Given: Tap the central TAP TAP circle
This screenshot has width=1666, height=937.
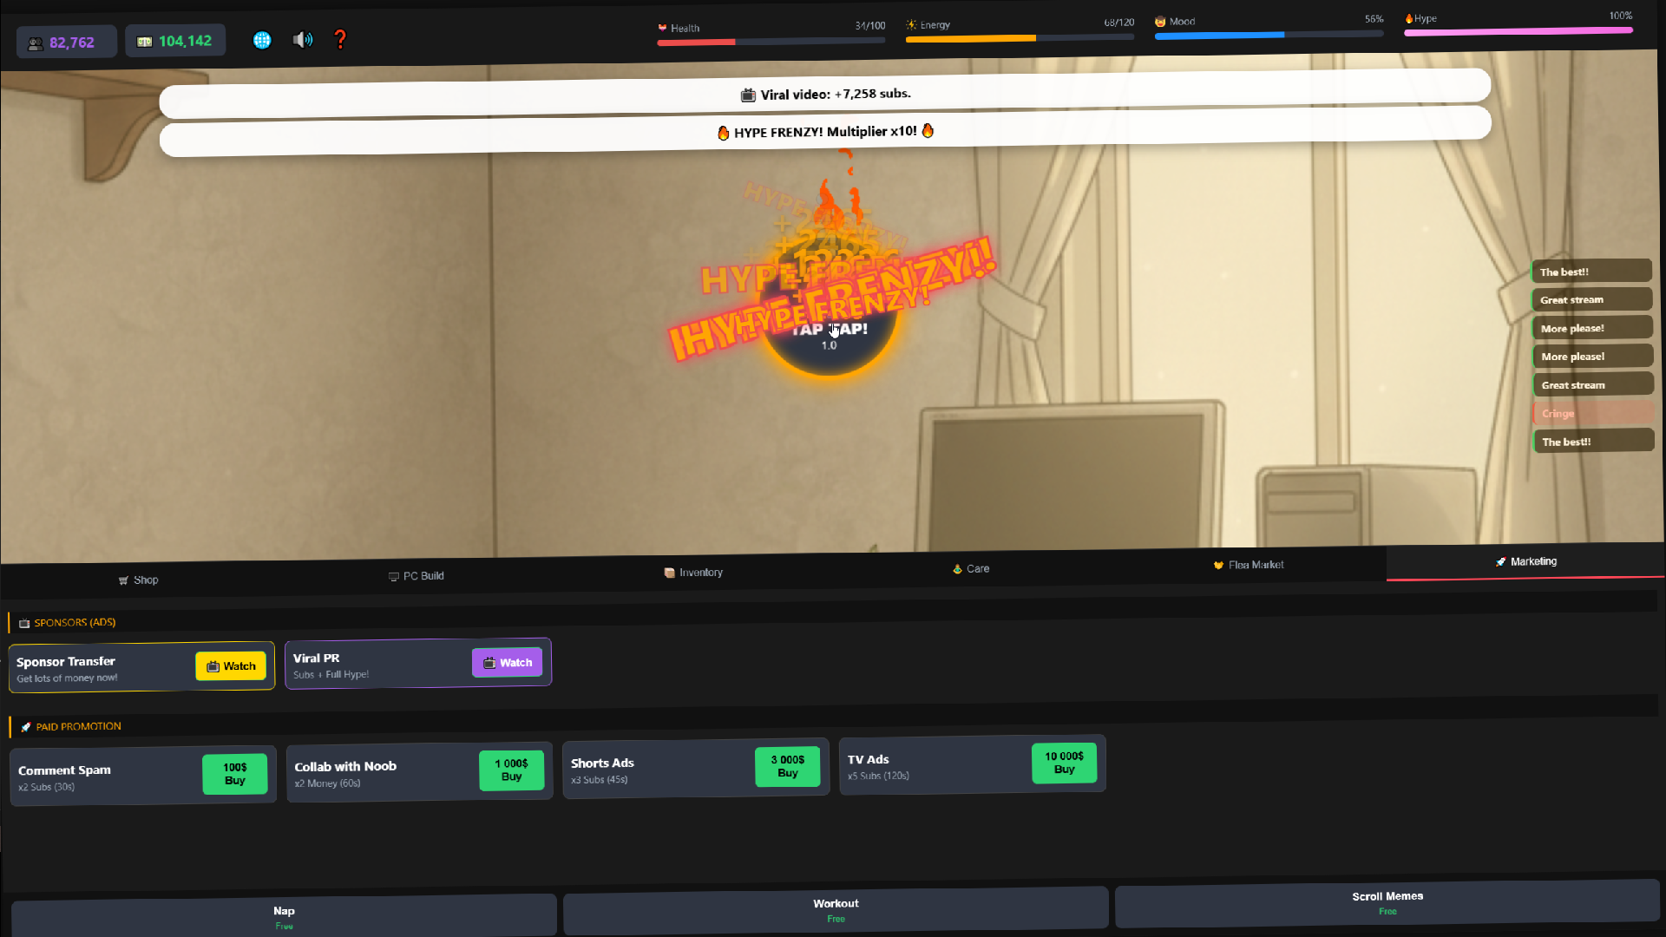Looking at the screenshot, I should tap(829, 330).
